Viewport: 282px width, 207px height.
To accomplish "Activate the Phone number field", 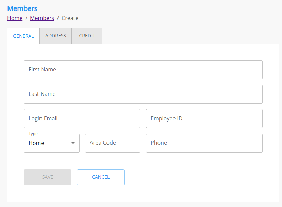I will (204, 143).
